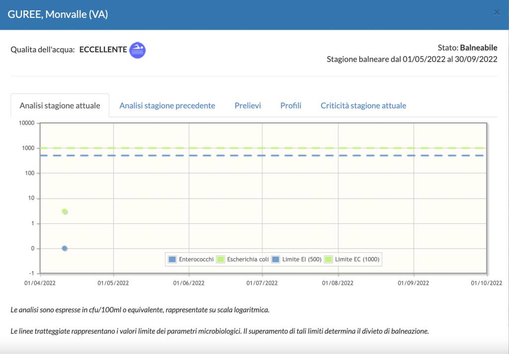The width and height of the screenshot is (509, 354).
Task: Click the Escherichia coli green legend swatch
Action: point(221,259)
